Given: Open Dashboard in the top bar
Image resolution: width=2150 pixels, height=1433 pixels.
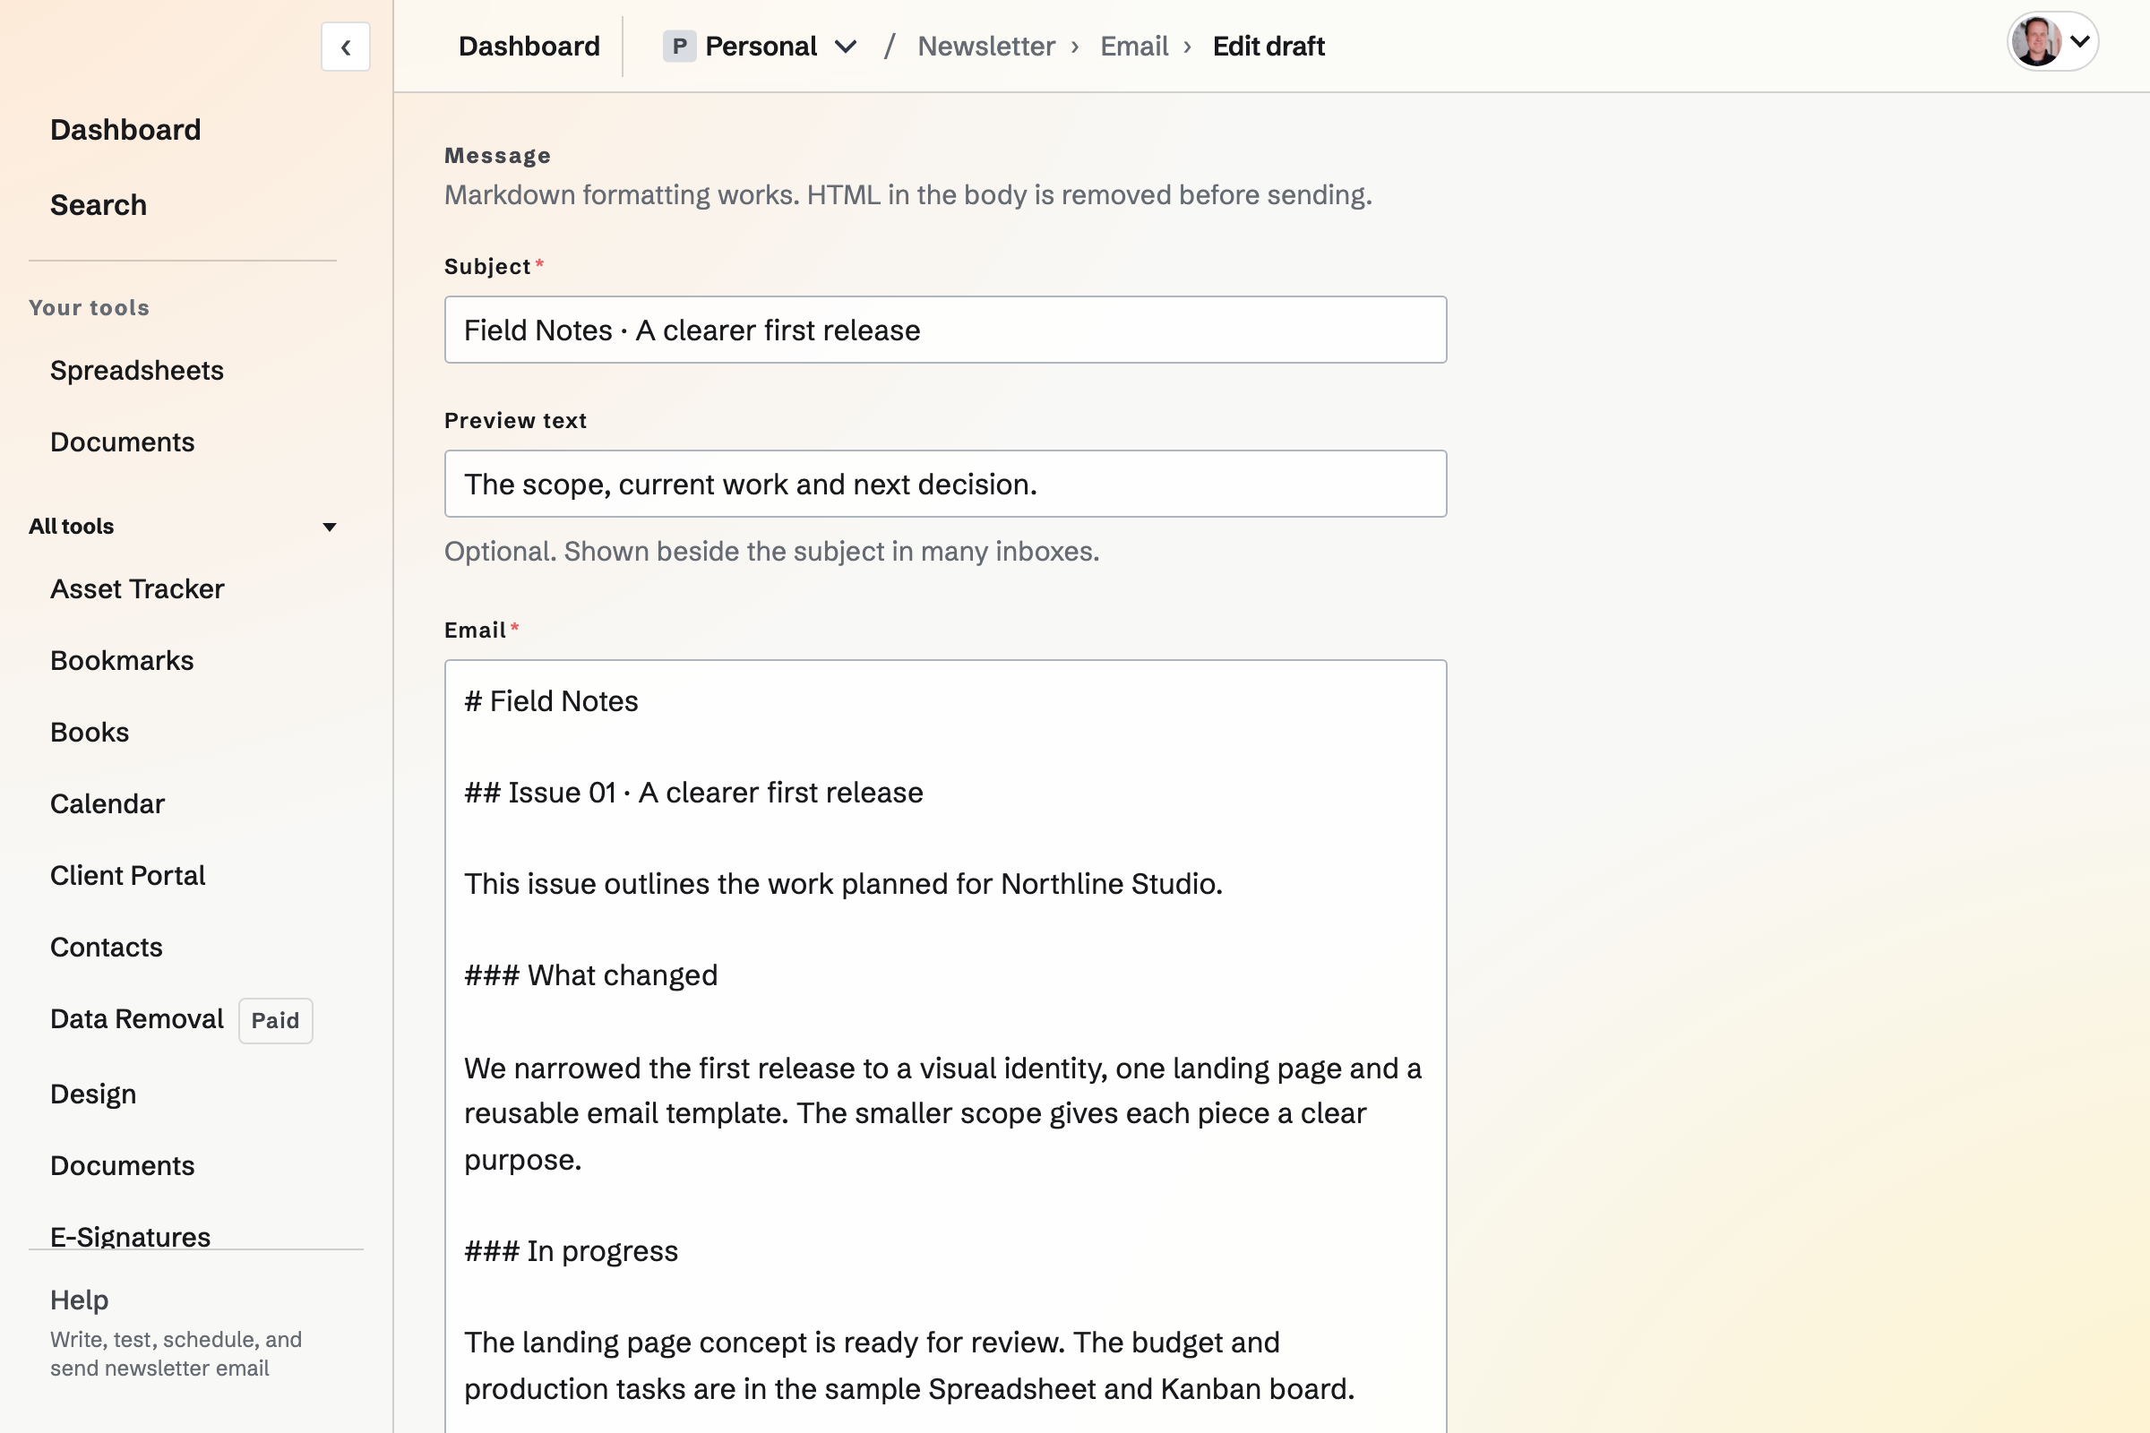Looking at the screenshot, I should pyautogui.click(x=529, y=47).
